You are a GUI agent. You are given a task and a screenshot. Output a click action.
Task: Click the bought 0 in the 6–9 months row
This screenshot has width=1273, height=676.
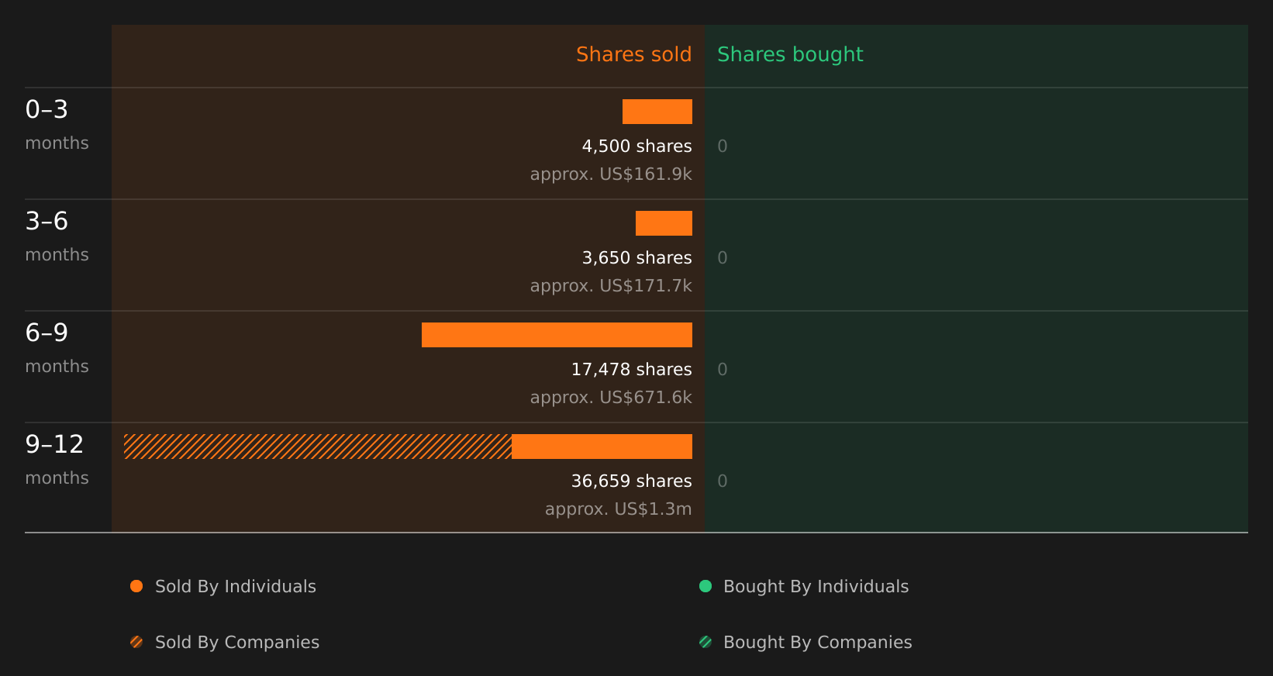[723, 370]
